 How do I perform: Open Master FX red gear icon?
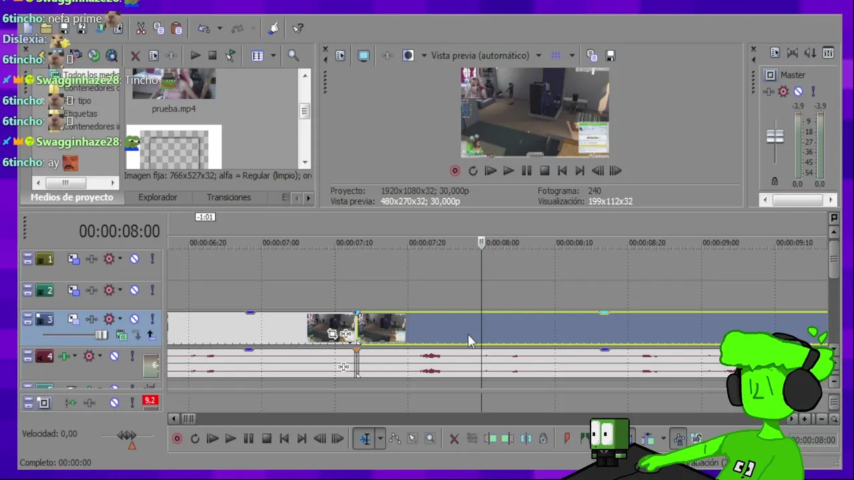pos(783,92)
